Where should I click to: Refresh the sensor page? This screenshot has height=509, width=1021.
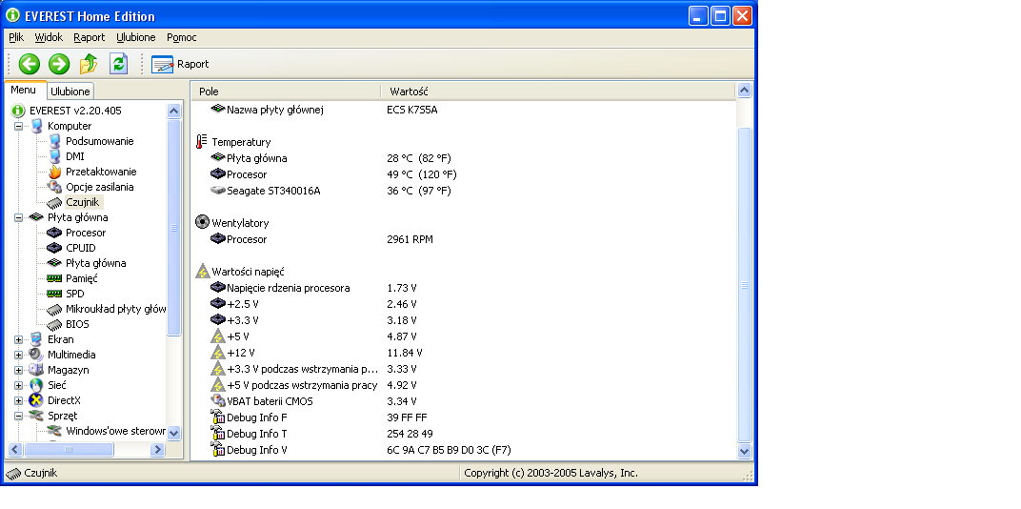[x=118, y=64]
